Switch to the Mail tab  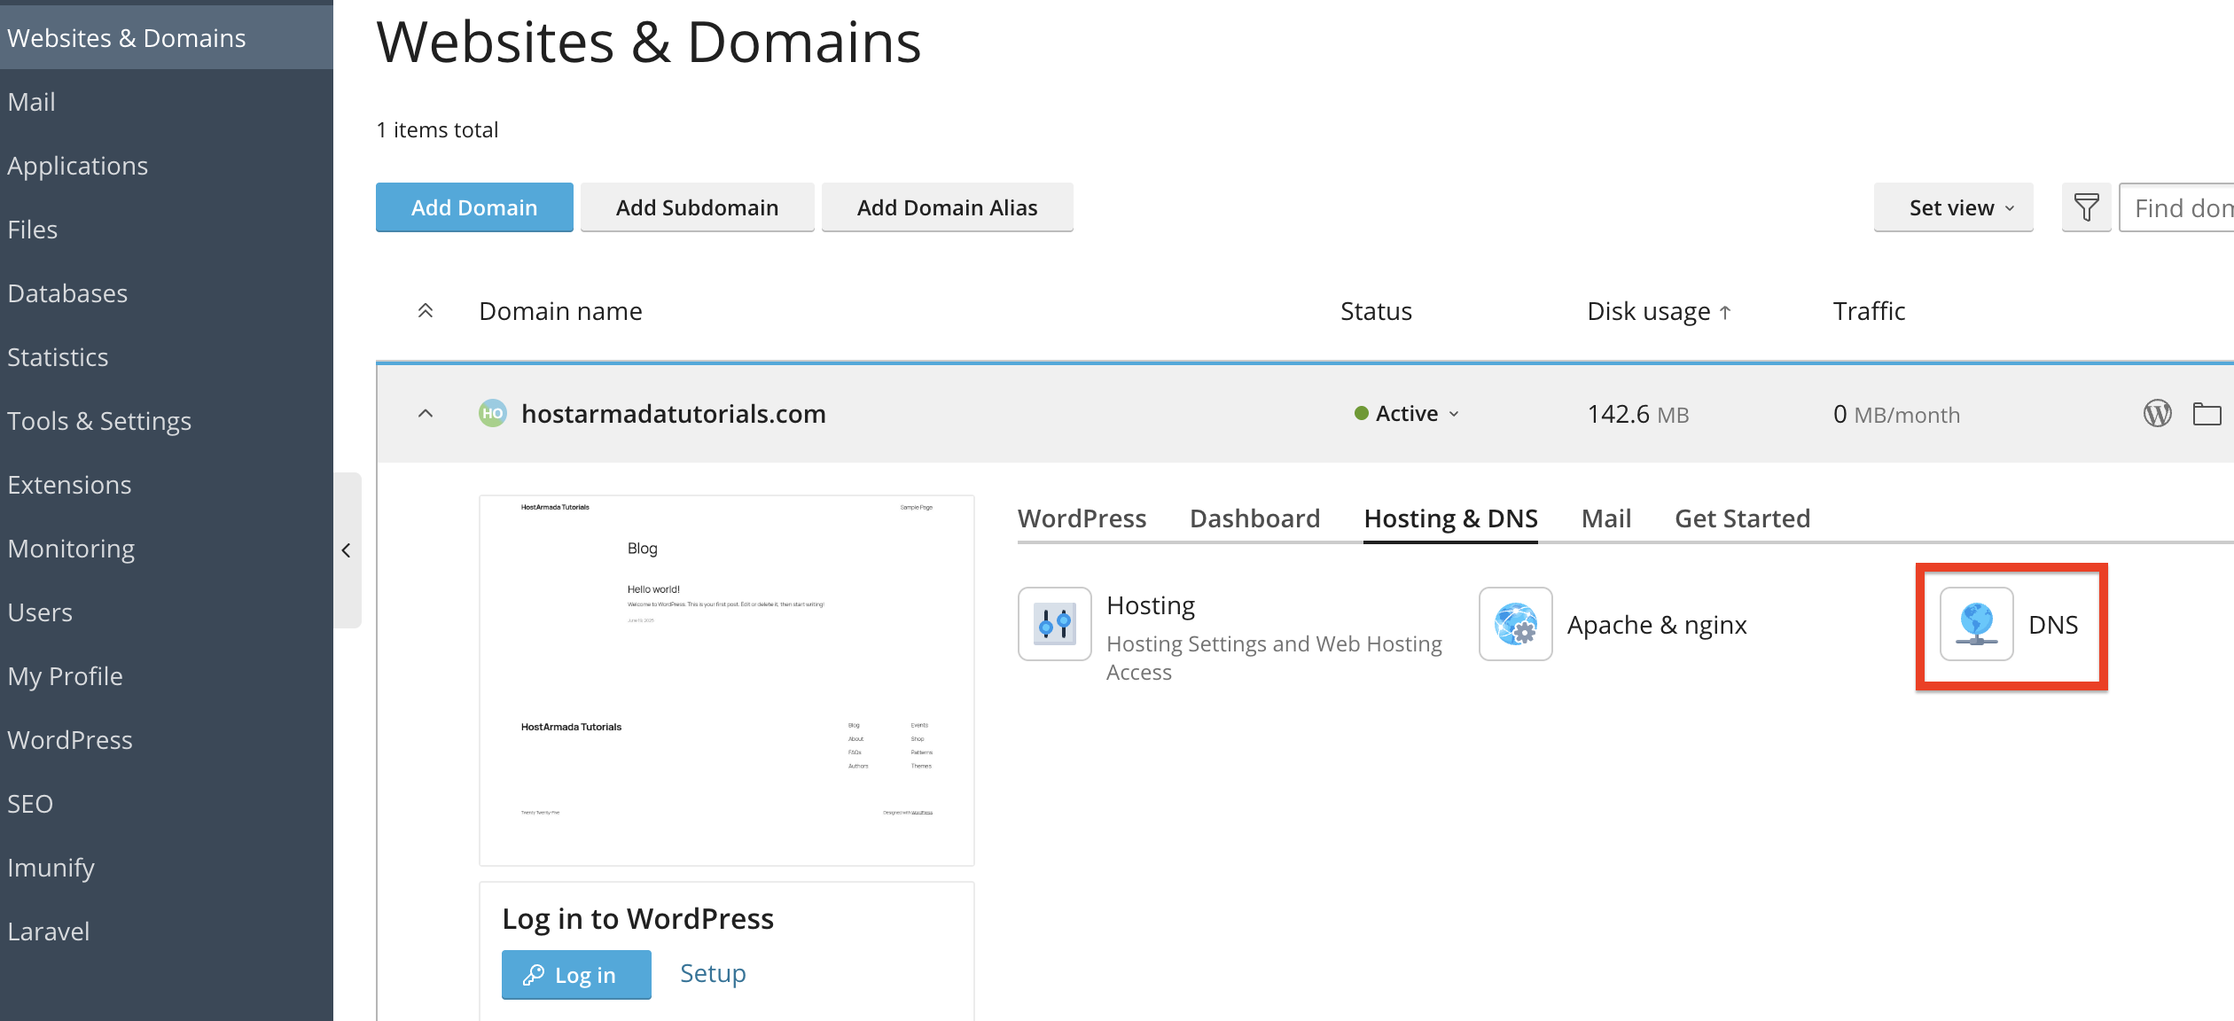coord(1606,518)
